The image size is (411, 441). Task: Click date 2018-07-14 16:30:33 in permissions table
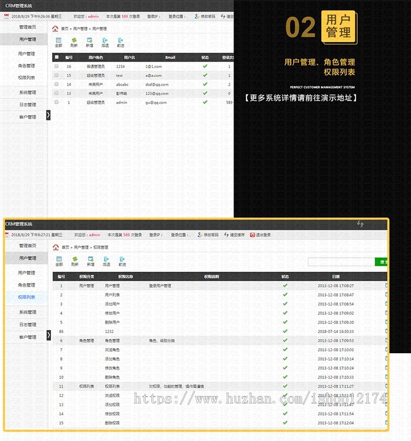tap(335, 331)
